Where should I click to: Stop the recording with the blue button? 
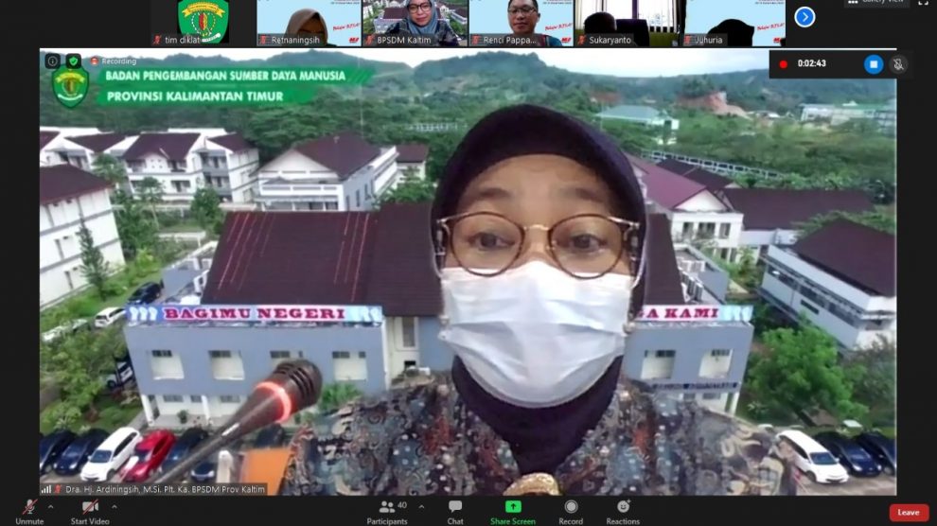[x=873, y=63]
